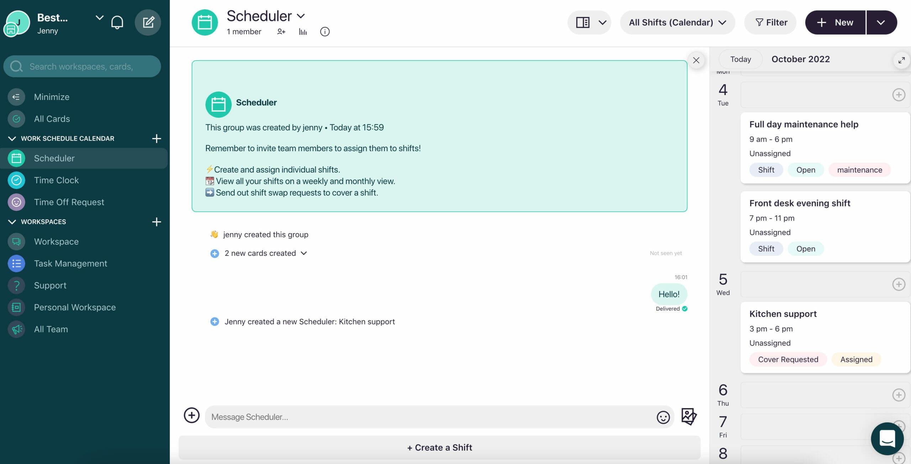Open Scheduler statistics via bar chart icon

(x=302, y=31)
